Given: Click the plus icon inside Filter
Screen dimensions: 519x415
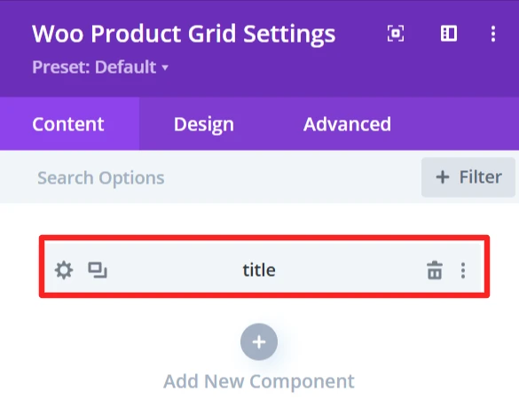Looking at the screenshot, I should point(443,177).
